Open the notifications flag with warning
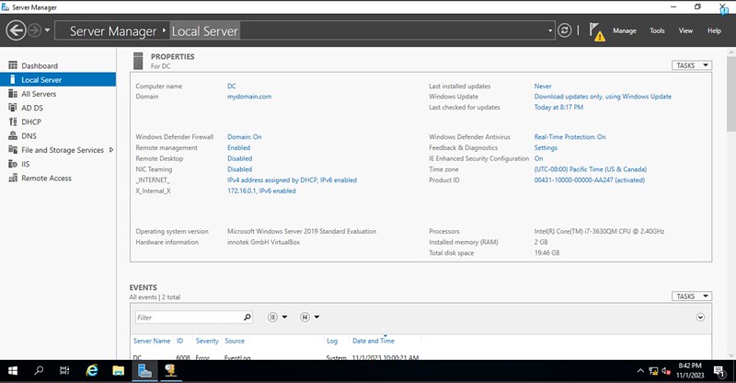This screenshot has height=383, width=736. (597, 31)
